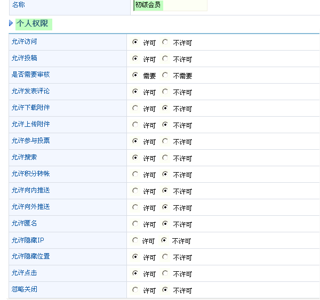Set 允许积分转帐 to 许可

point(135,174)
